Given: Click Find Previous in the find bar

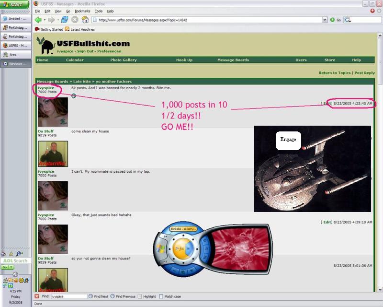Looking at the screenshot, I should 123,296.
